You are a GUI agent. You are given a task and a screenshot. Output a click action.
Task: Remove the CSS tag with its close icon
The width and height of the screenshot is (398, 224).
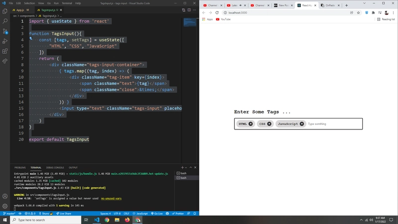click(x=269, y=123)
